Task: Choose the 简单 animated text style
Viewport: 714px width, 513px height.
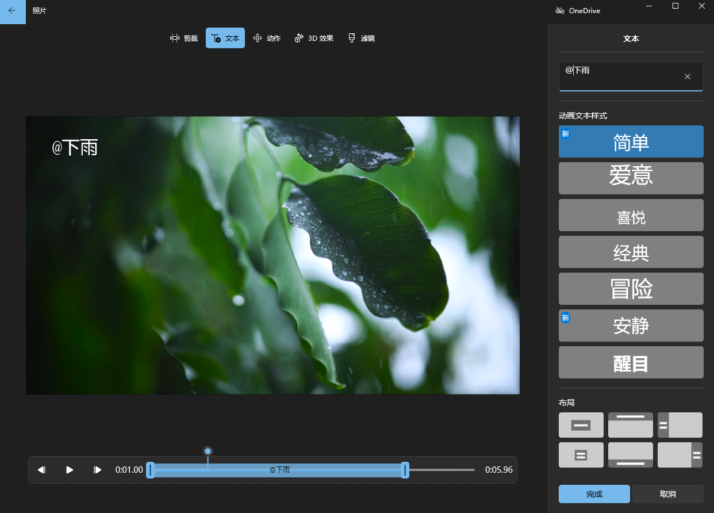Action: [631, 141]
